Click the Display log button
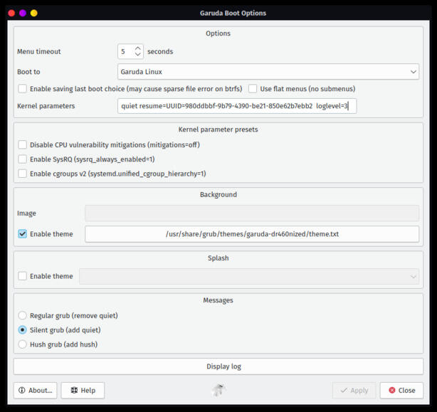Screen dimensions: 437x412 point(218,366)
